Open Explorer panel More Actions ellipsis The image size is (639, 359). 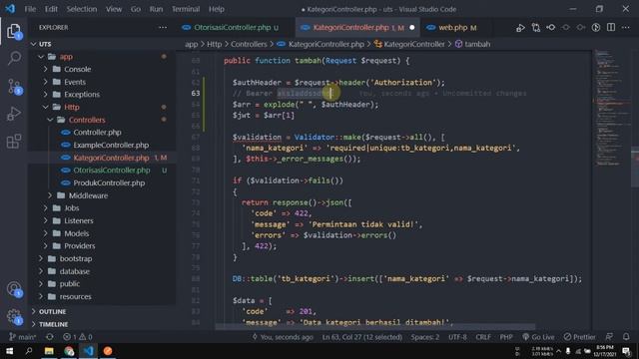163,27
